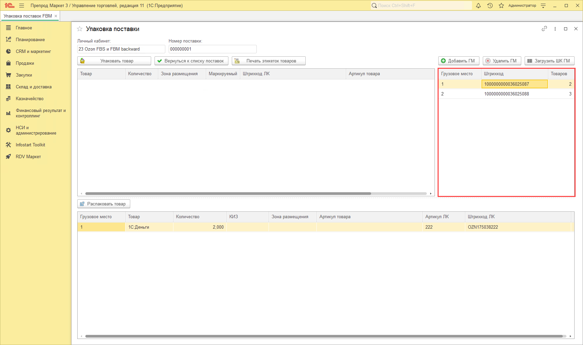
Task: Go to Склад и доставка section
Action: click(33, 87)
